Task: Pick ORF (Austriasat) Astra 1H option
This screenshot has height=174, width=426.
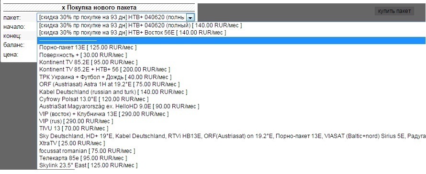Action: 231,84
